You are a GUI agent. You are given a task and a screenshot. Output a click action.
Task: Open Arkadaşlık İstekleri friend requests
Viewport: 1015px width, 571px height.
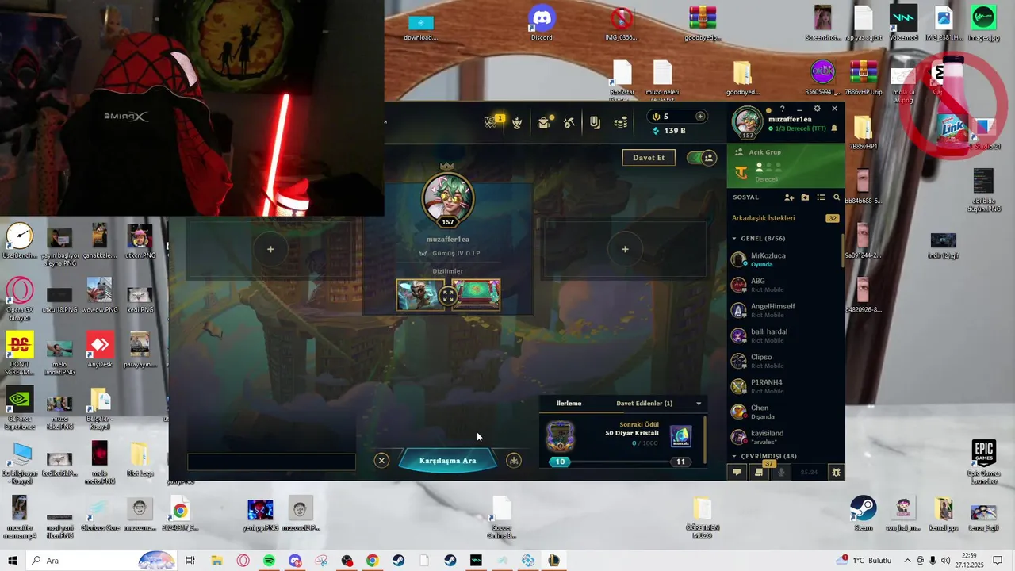(785, 218)
